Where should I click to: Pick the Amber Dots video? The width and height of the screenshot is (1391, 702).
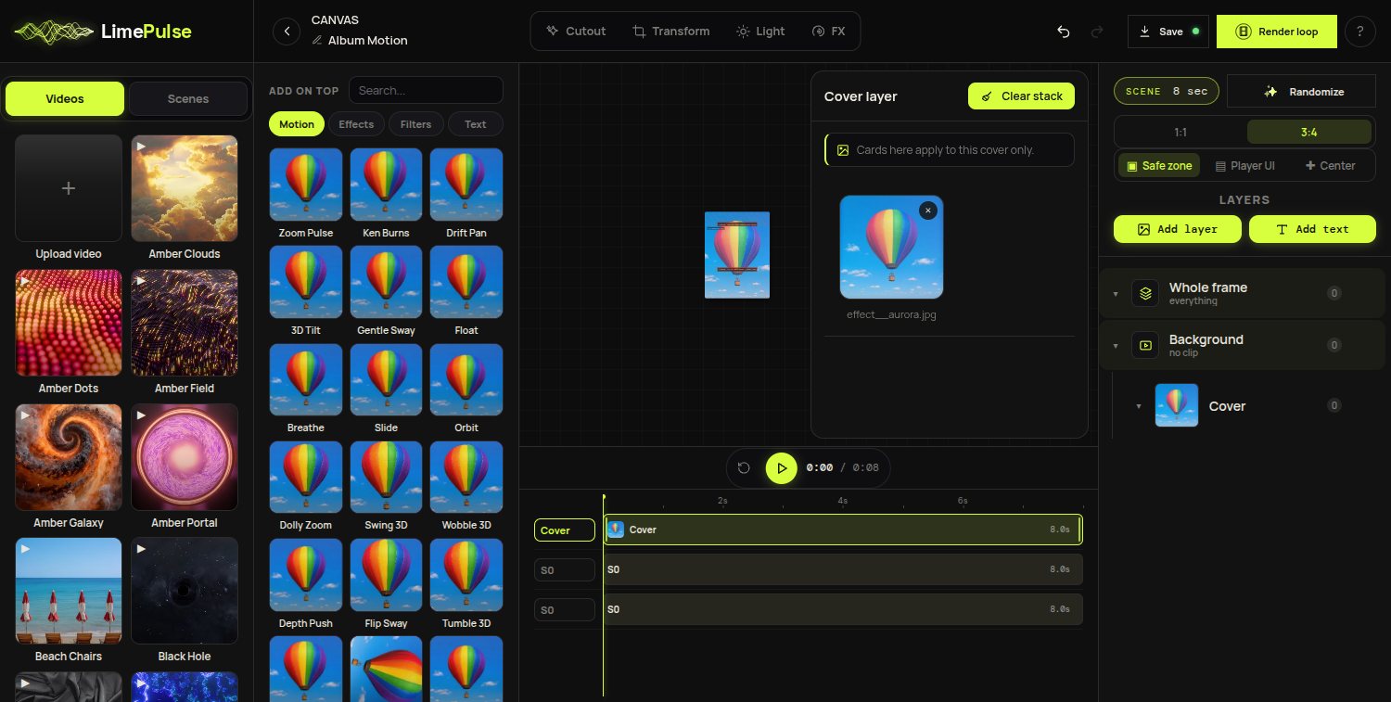[x=69, y=323]
